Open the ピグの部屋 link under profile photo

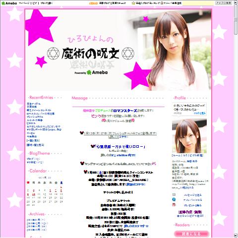196,156
